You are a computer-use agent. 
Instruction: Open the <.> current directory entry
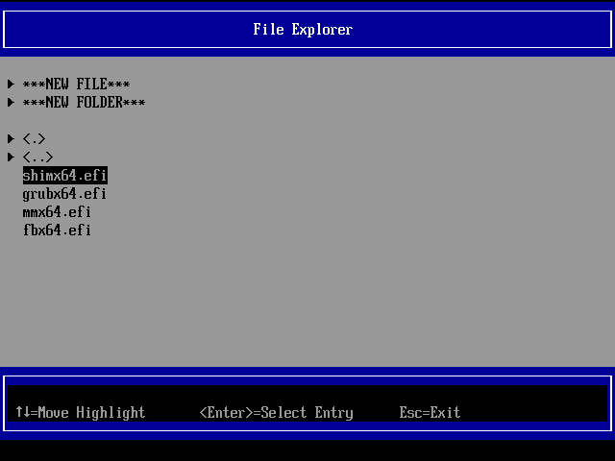(x=34, y=139)
